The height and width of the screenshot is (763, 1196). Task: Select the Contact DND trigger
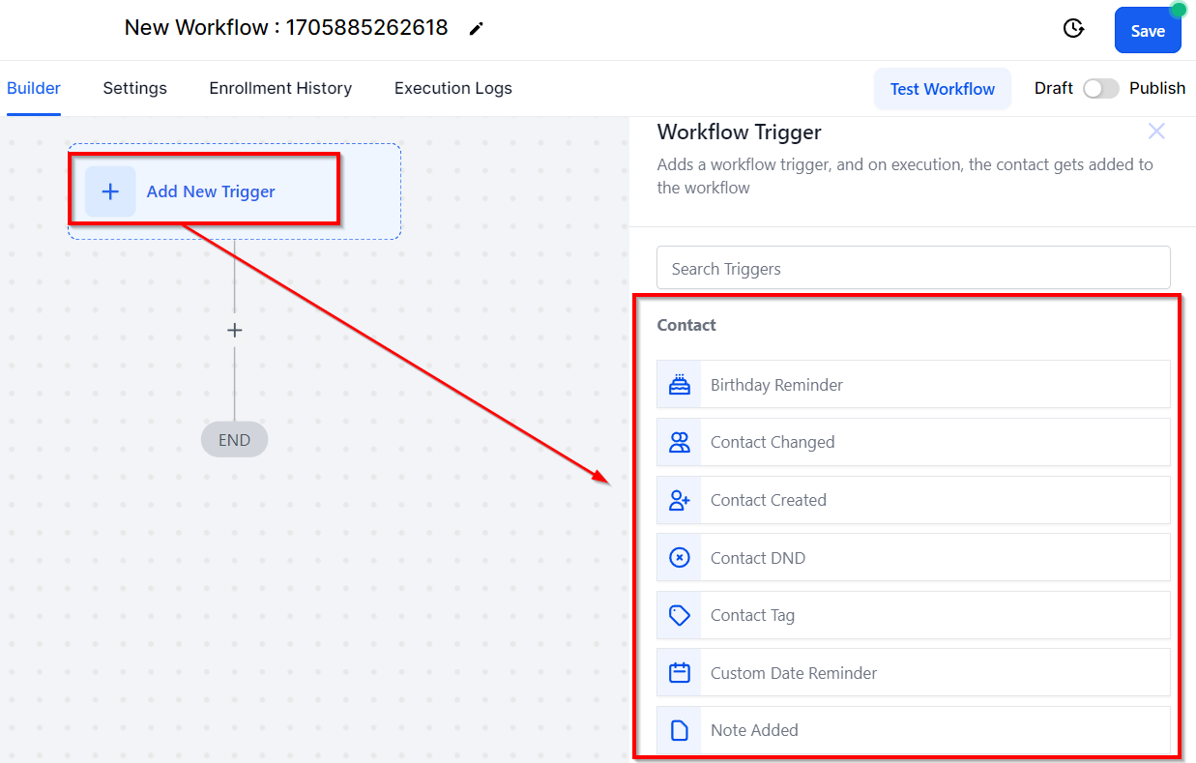point(914,558)
